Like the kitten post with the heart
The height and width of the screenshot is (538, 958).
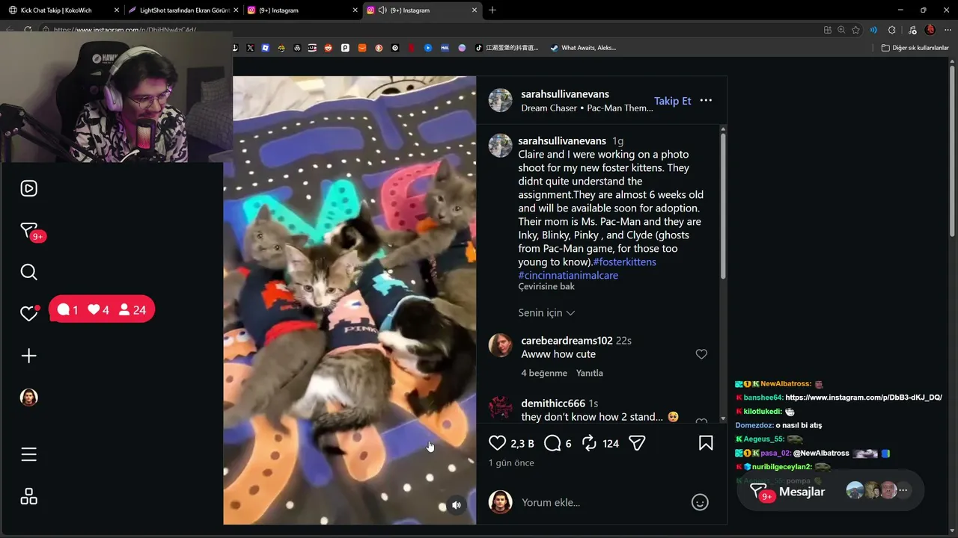tap(497, 443)
